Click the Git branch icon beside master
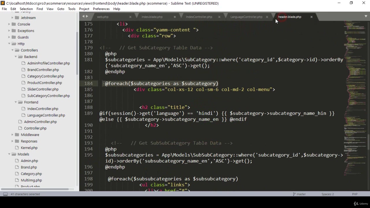 pyautogui.click(x=294, y=194)
